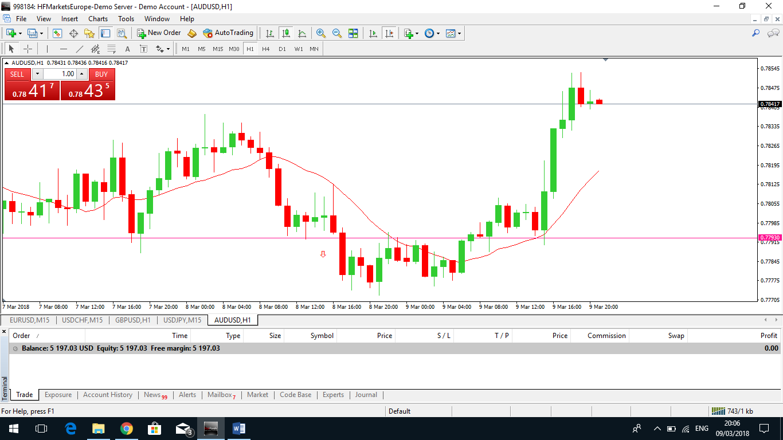Click the New Order button

pos(159,33)
